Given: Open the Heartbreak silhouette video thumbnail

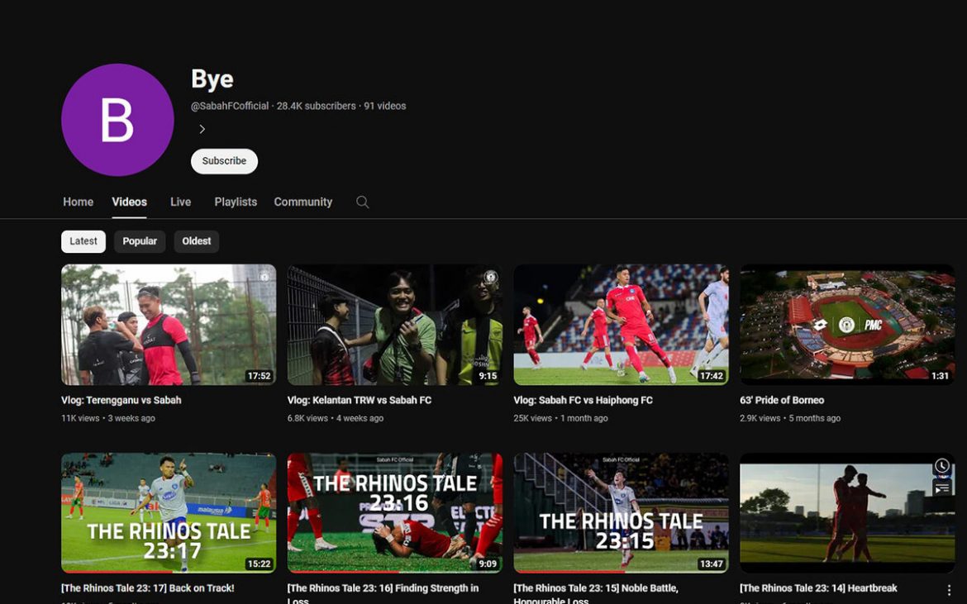Looking at the screenshot, I should pos(847,513).
